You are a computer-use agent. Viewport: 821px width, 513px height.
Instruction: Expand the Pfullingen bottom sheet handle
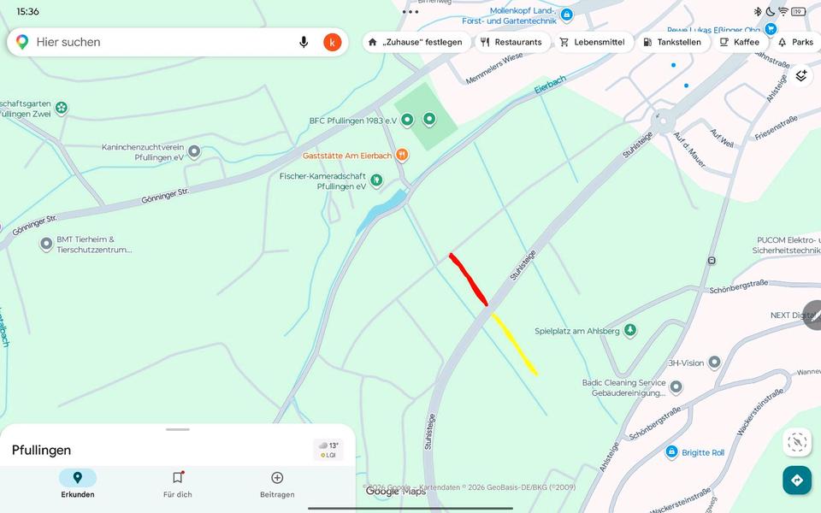coord(178,429)
